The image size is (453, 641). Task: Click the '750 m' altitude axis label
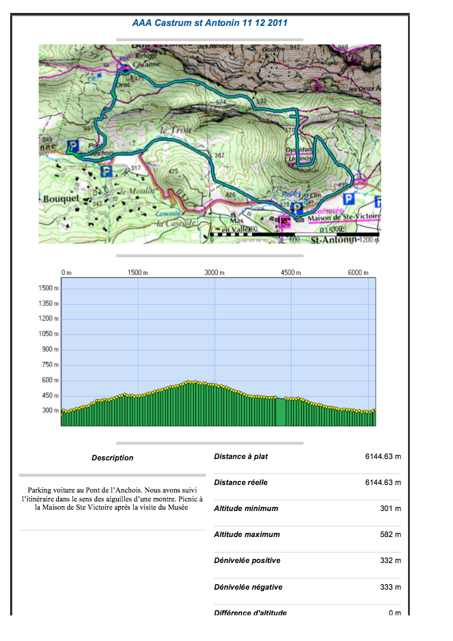click(x=51, y=365)
